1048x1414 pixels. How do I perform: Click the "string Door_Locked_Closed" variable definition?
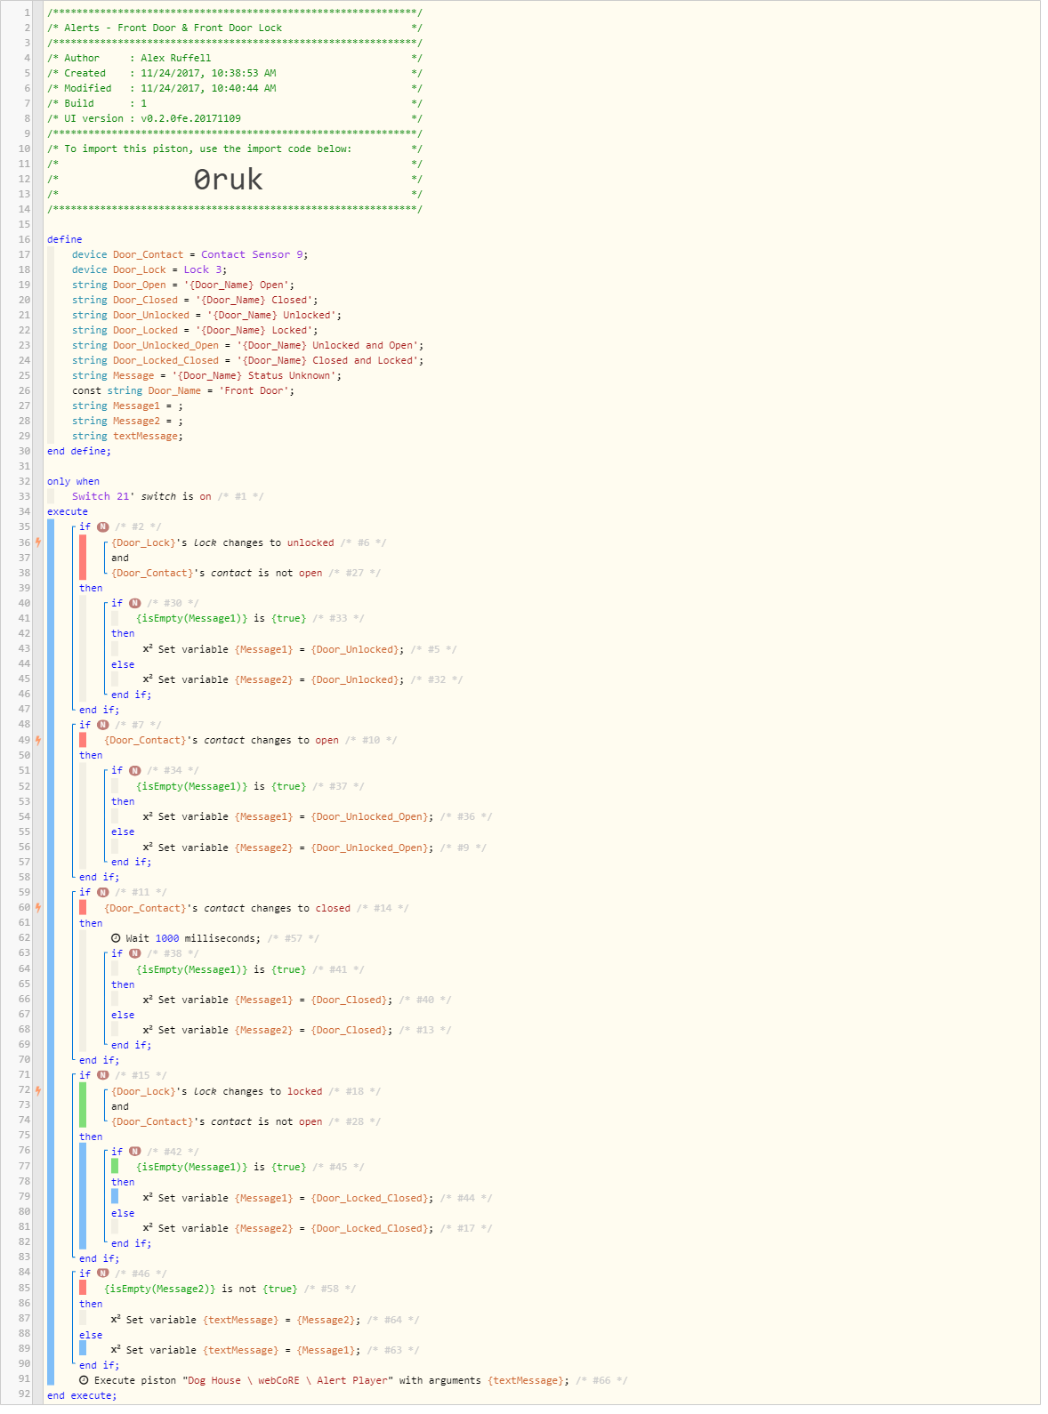tap(248, 360)
